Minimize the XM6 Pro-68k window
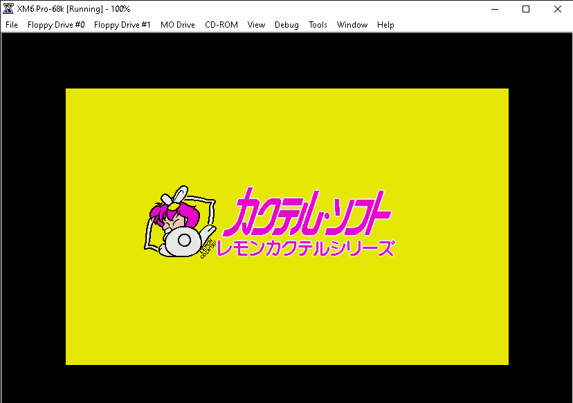 coord(495,9)
